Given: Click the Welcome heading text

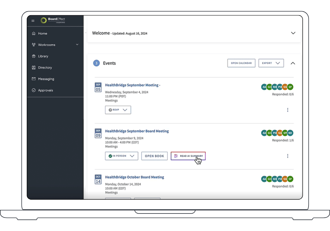Looking at the screenshot, I should coord(101,33).
